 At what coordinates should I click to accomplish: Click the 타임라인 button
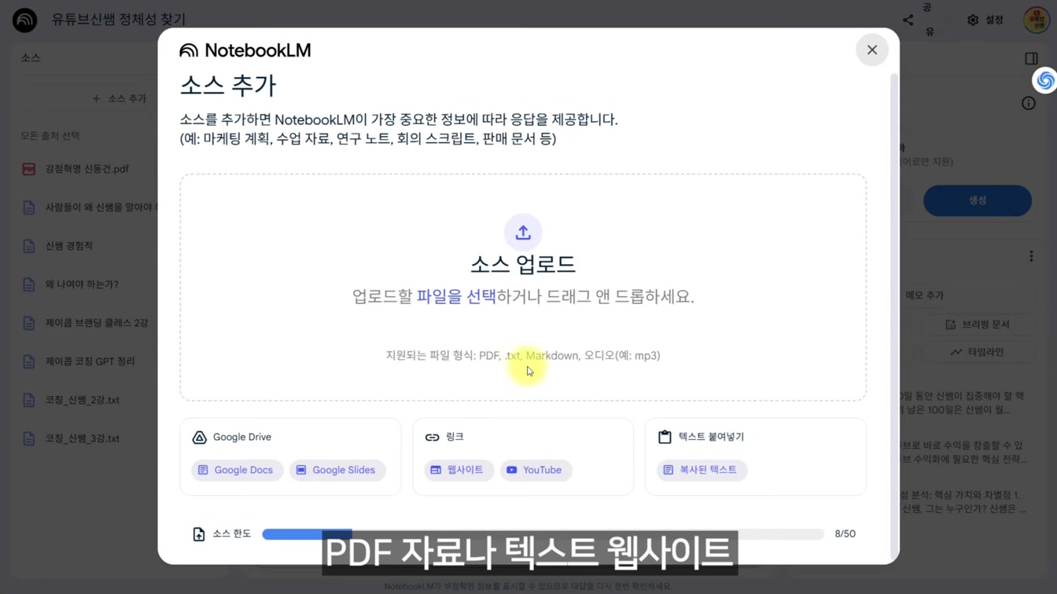coord(978,352)
